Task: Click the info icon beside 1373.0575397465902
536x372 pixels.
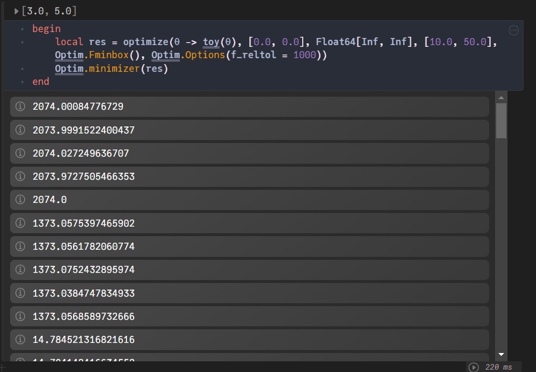Action: tap(20, 223)
